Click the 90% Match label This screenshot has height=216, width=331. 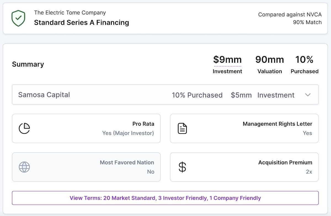coord(307,23)
